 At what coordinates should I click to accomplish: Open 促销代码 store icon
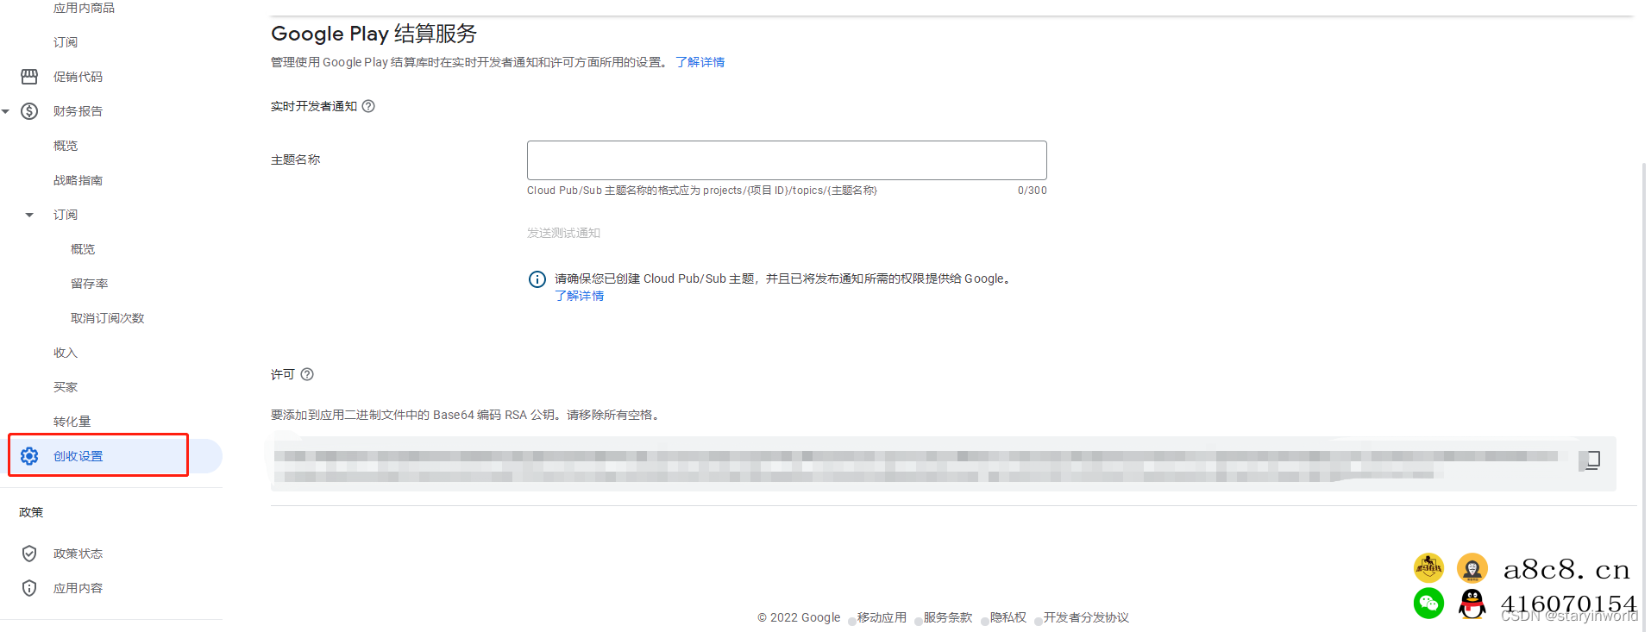(29, 77)
